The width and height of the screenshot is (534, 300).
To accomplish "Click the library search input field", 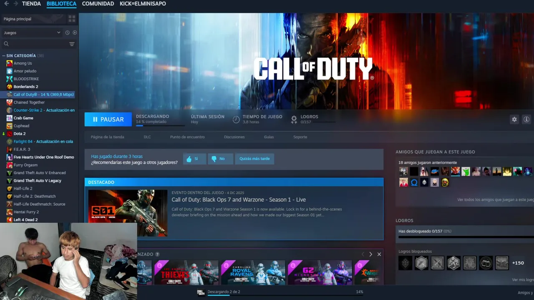I will [39, 44].
